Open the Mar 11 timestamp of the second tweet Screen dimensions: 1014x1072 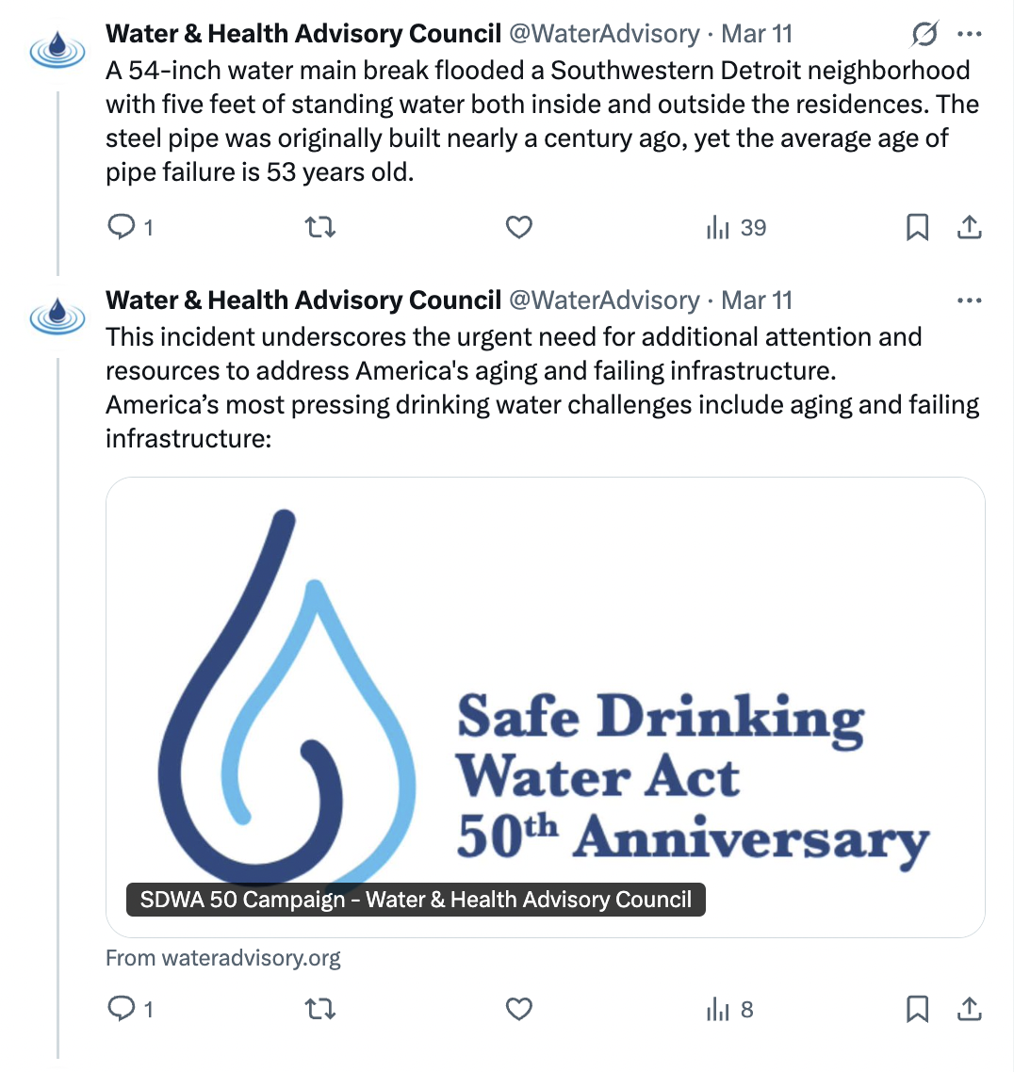pyautogui.click(x=756, y=300)
